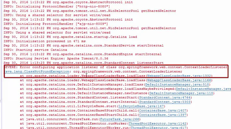The image size is (231, 129).
Task: Click the ProtocolHandler "http-nio-8080" log line
Action: coord(57,7)
